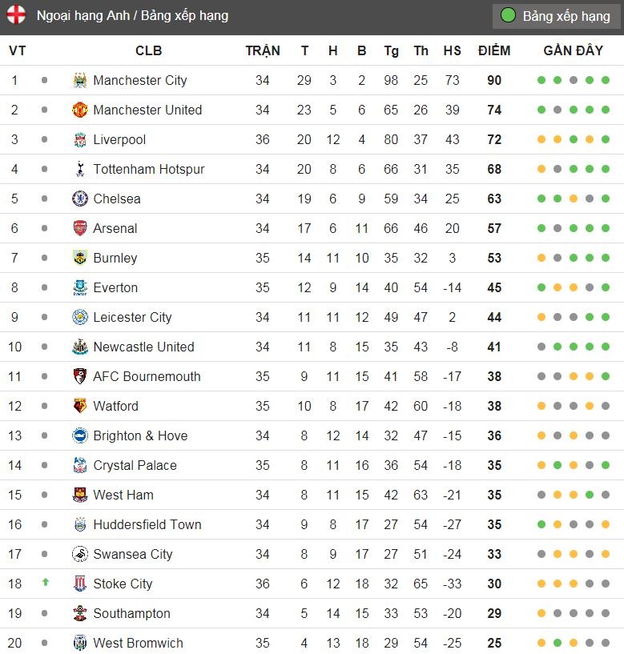Click the Chelsea club badge
The image size is (624, 654).
79,199
